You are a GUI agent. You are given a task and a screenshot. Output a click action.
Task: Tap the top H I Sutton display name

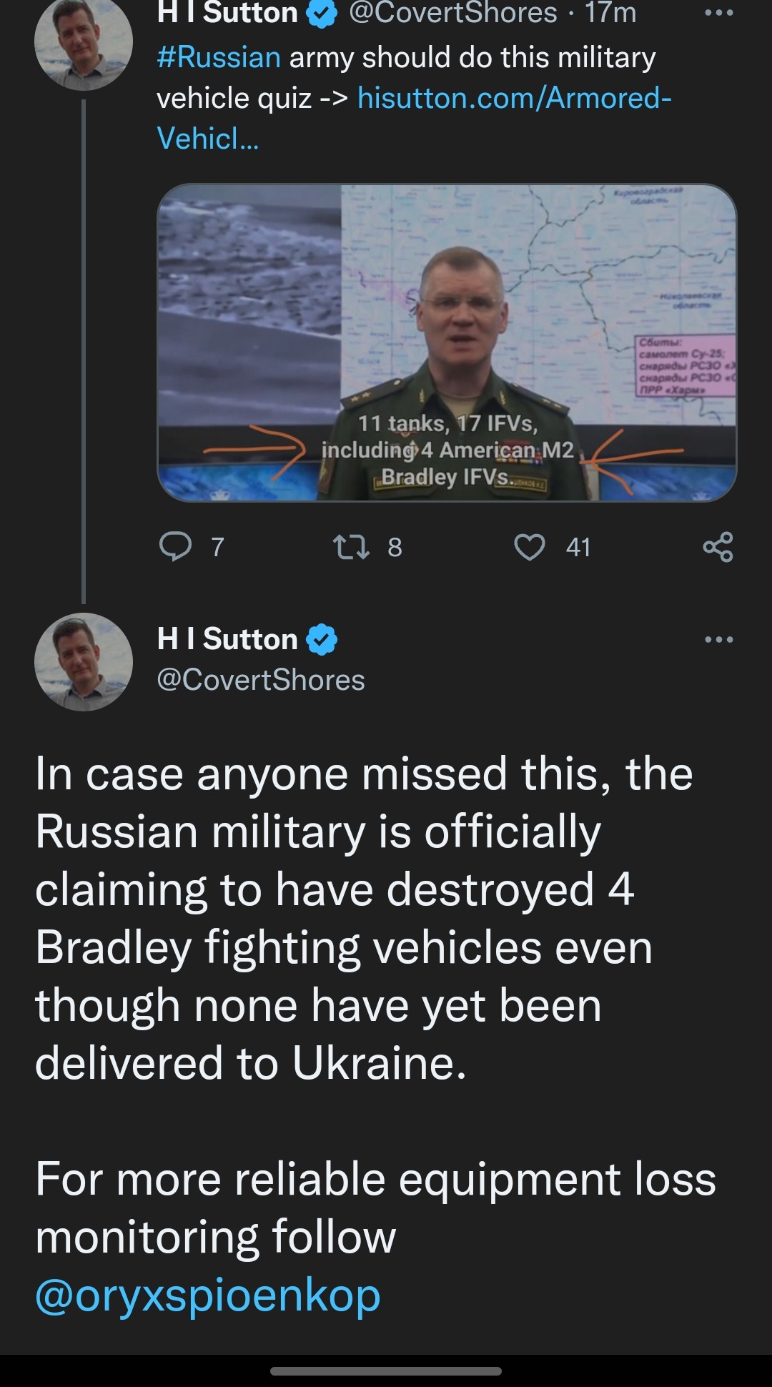coord(227,13)
